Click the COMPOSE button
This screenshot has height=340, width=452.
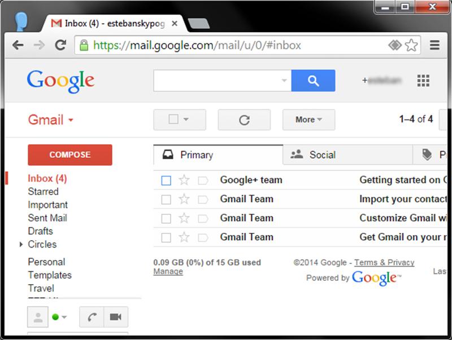pos(70,154)
